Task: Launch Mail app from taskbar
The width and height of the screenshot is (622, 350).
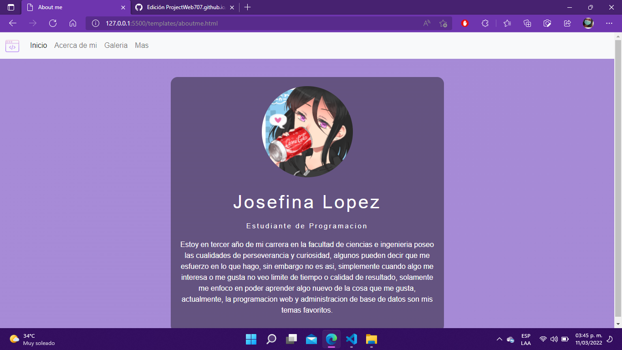Action: pyautogui.click(x=311, y=339)
